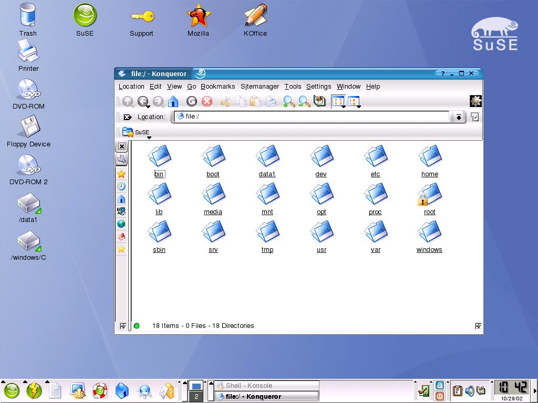Click the red Stop loading icon
Screen dimensions: 538x403
(x=207, y=102)
